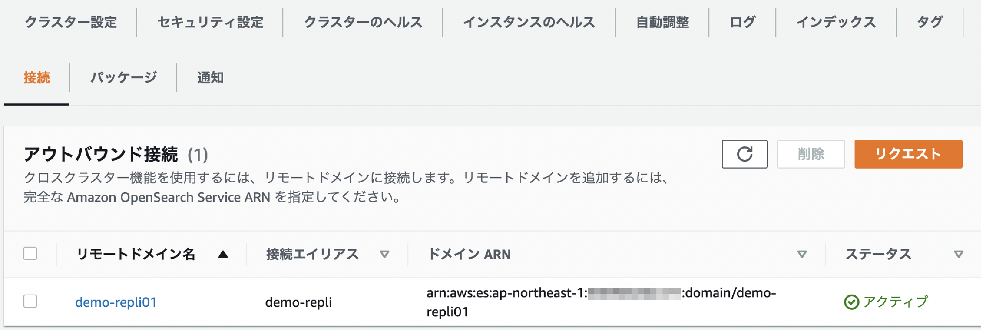981x330 pixels.
Task: Switch to the パッケージ sub-tab
Action: coord(123,77)
